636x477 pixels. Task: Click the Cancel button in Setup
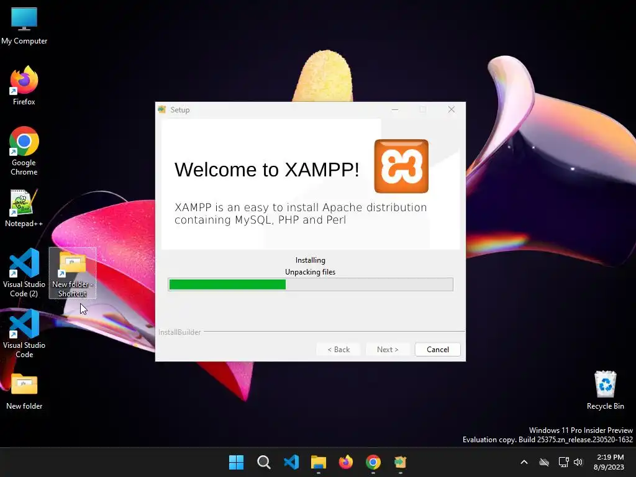(438, 350)
